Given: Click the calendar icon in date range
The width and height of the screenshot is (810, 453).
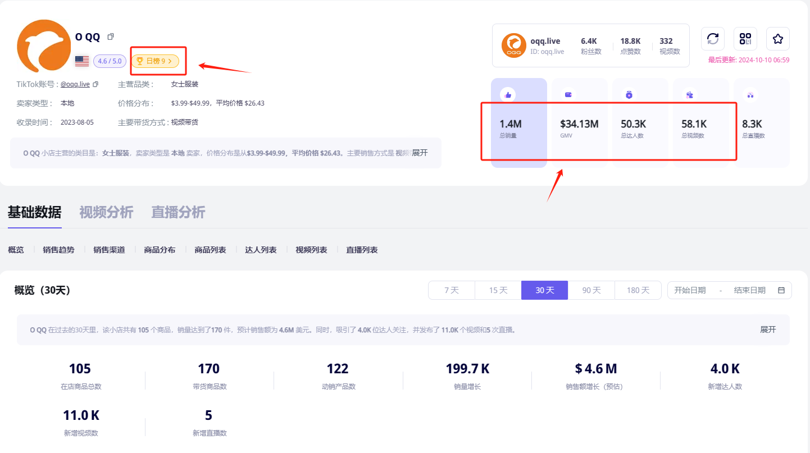Looking at the screenshot, I should click(x=781, y=290).
